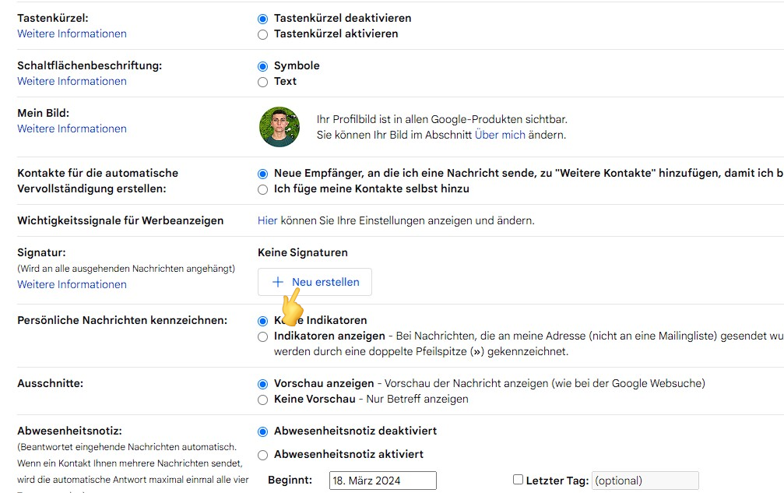The width and height of the screenshot is (784, 493).
Task: Select "Symbole" button labeling
Action: click(262, 65)
